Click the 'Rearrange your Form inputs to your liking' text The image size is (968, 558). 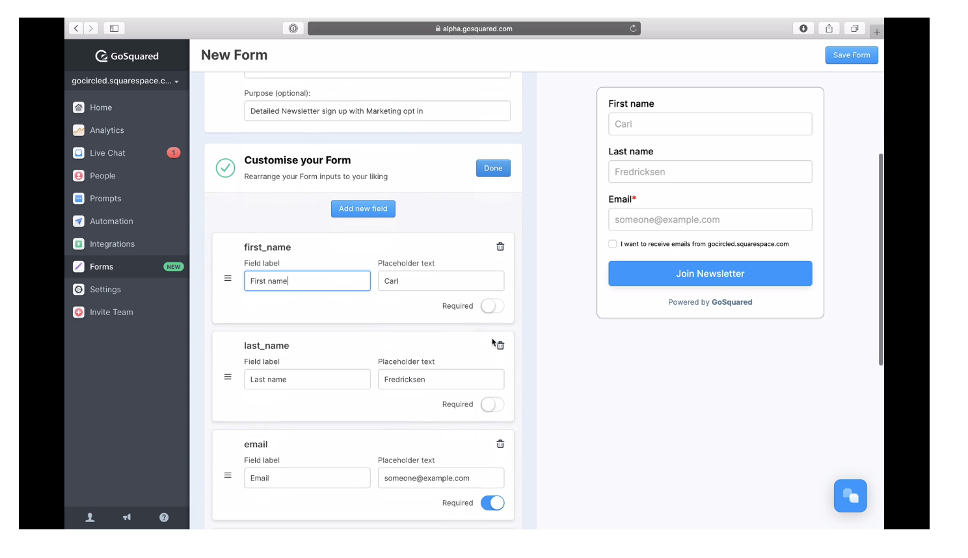click(x=316, y=176)
